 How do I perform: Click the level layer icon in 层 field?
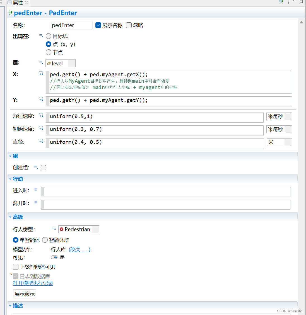click(49, 63)
